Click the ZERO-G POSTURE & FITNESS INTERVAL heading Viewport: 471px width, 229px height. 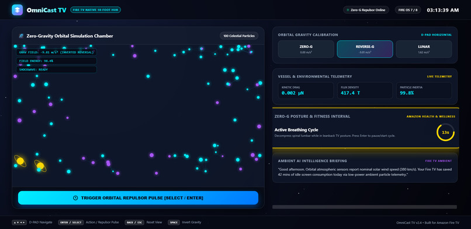click(x=313, y=116)
